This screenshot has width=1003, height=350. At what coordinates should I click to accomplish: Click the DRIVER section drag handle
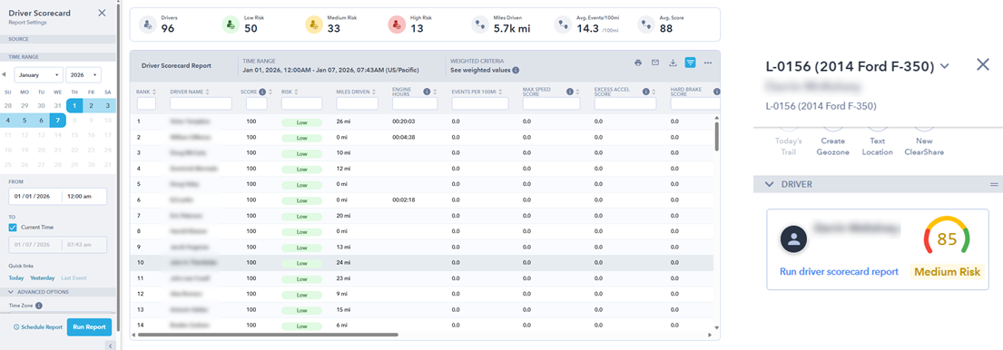click(x=994, y=184)
